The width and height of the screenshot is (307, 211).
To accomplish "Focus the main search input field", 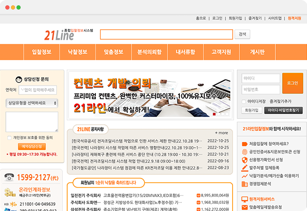I will tap(166, 35).
